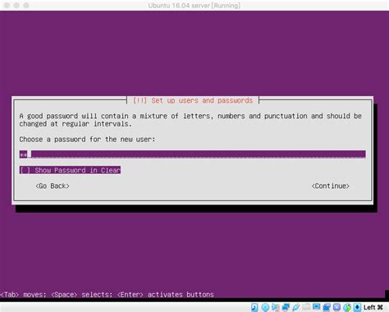Image resolution: width=389 pixels, height=312 pixels.
Task: Focus the password input field
Action: tap(192, 154)
